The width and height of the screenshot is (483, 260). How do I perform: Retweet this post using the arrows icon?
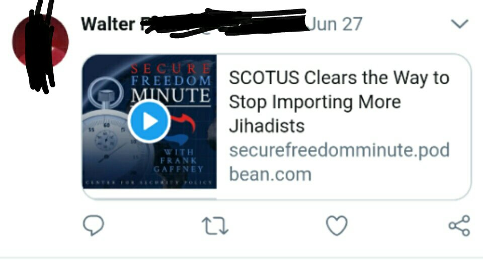215,226
